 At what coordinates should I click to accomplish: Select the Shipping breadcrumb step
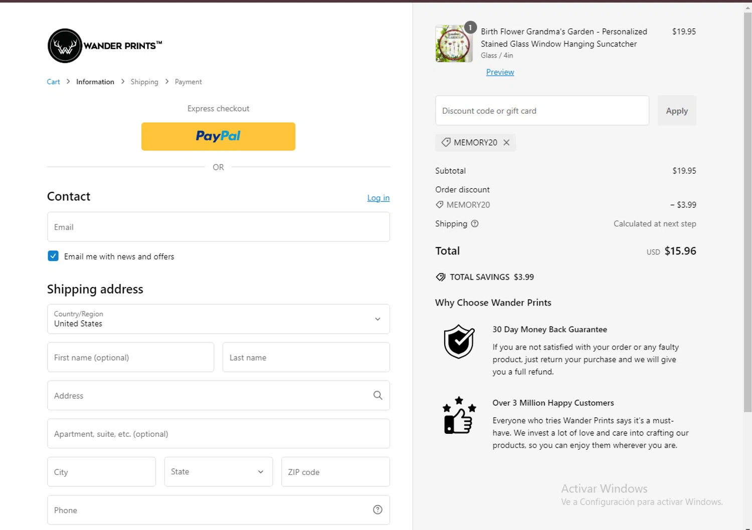point(144,82)
